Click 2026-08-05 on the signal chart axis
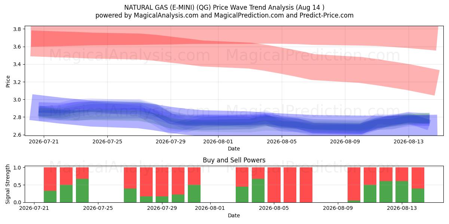The height and width of the screenshot is (224, 449). (x=274, y=208)
